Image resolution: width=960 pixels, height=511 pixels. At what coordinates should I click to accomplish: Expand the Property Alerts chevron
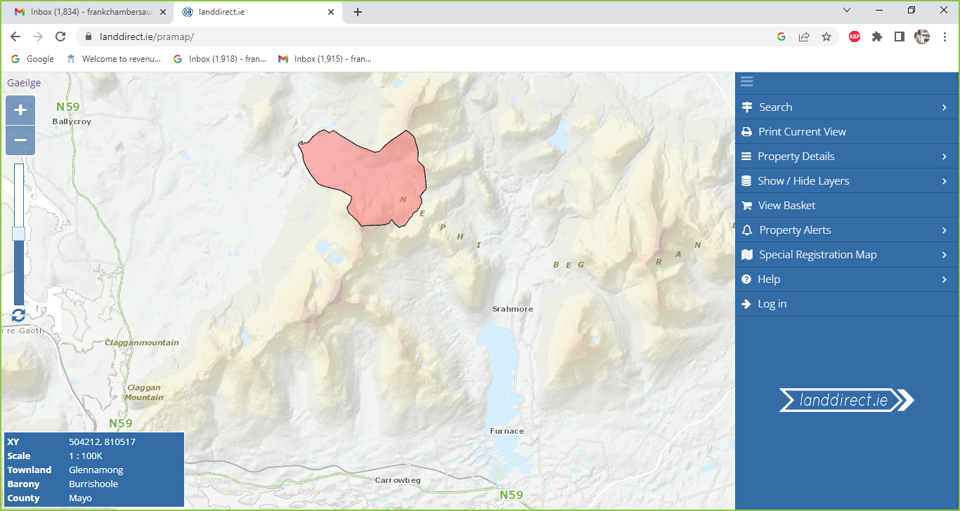coord(945,230)
